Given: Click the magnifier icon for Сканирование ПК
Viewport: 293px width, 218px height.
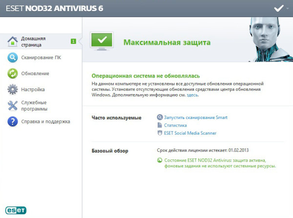Looking at the screenshot, I should (x=13, y=58).
